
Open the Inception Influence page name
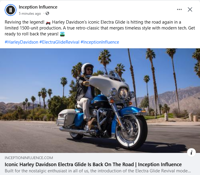click(x=38, y=7)
